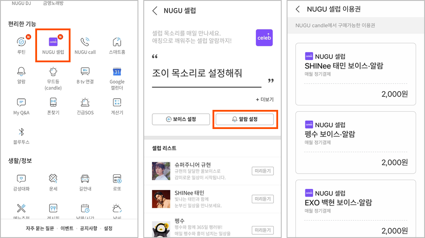Open NUGU call phone icon

[85, 42]
